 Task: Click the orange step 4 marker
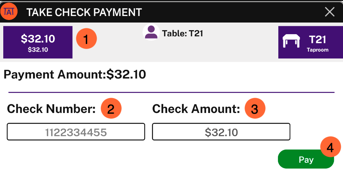[331, 147]
